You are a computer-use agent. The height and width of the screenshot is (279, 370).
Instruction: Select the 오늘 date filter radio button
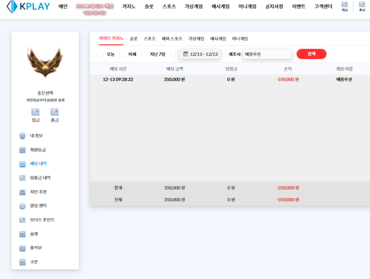[x=100, y=54]
